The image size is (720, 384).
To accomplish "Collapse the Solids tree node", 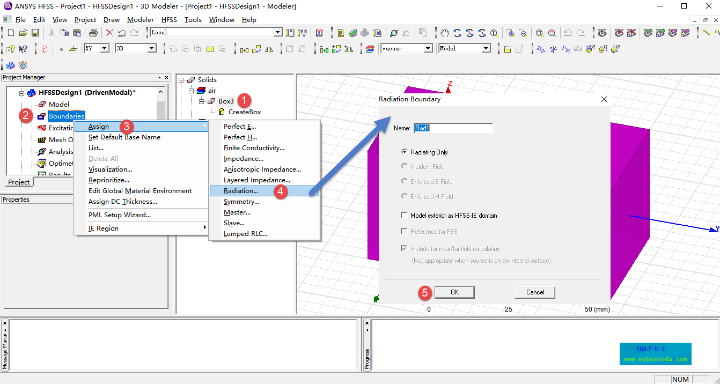I will [181, 80].
